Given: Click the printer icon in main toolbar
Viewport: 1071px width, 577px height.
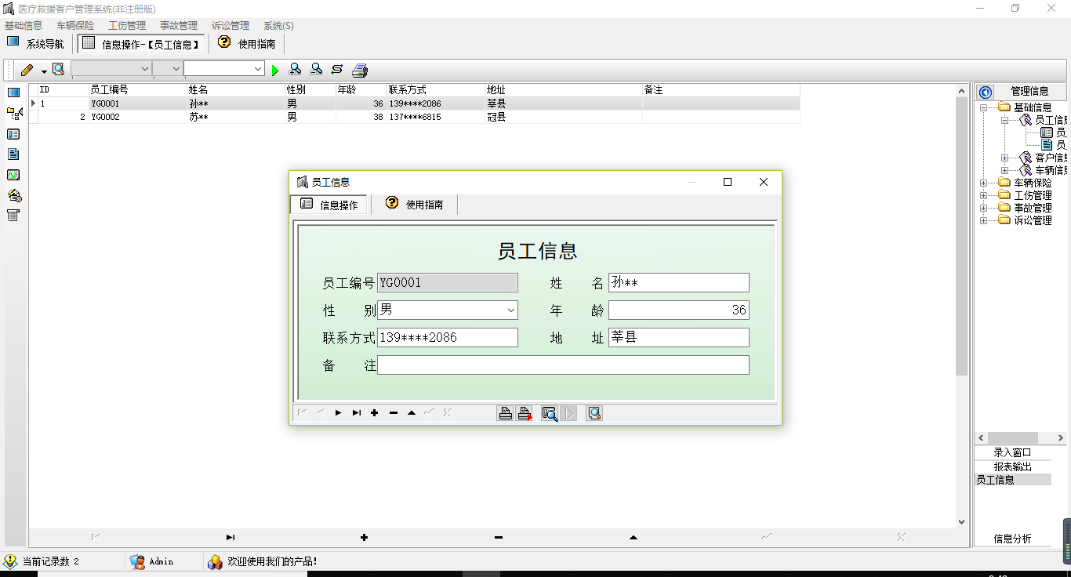Looking at the screenshot, I should click(x=360, y=70).
